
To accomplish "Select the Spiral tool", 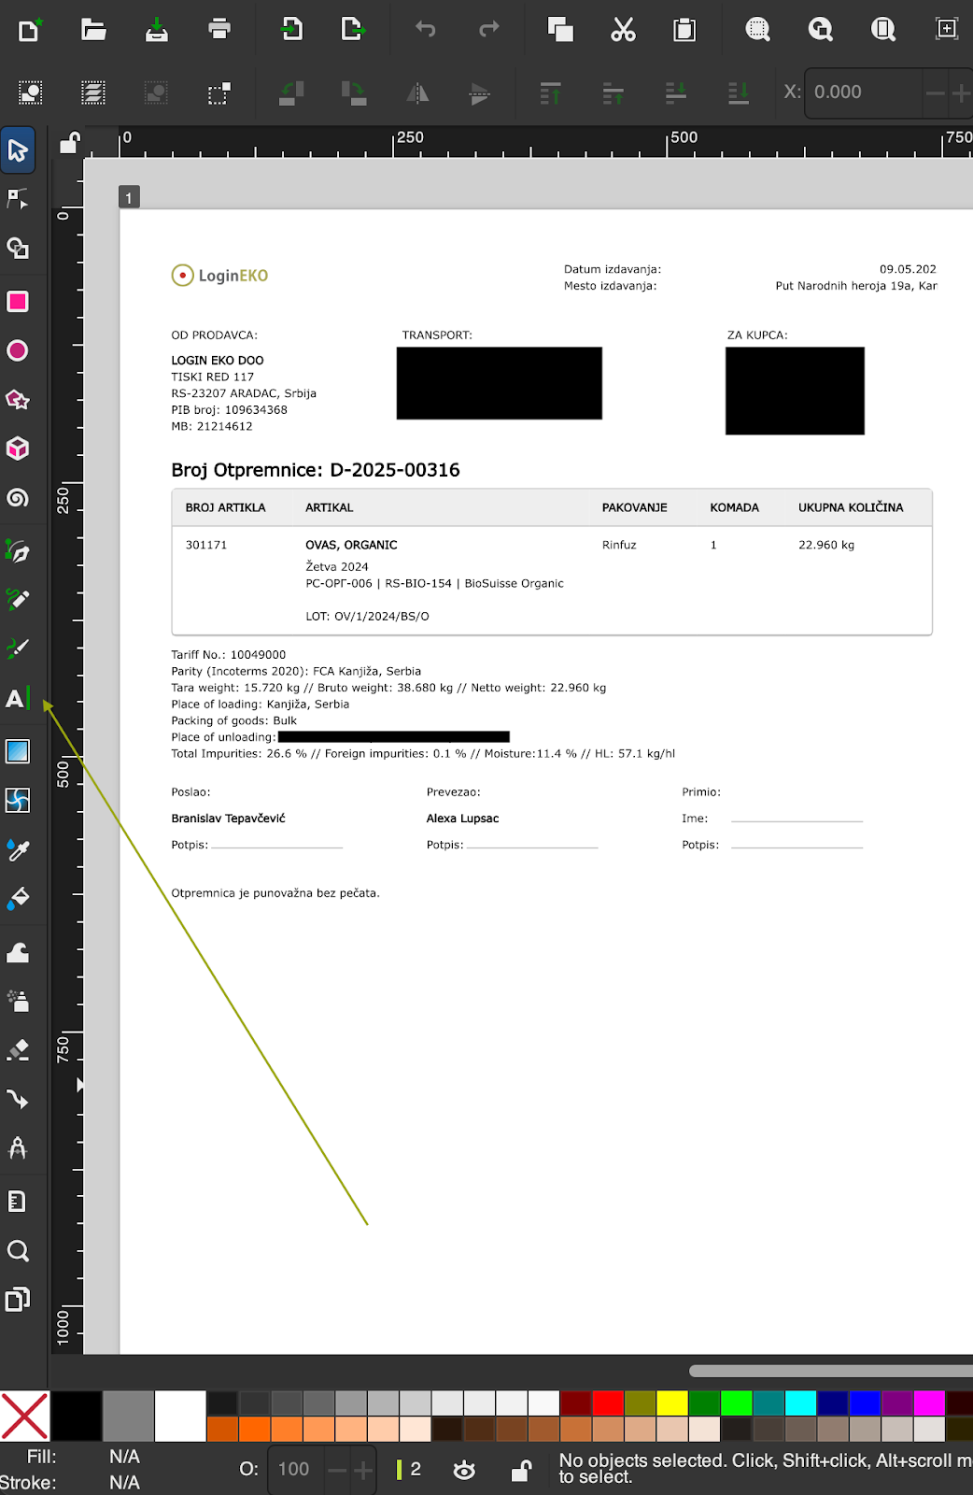I will (x=18, y=497).
